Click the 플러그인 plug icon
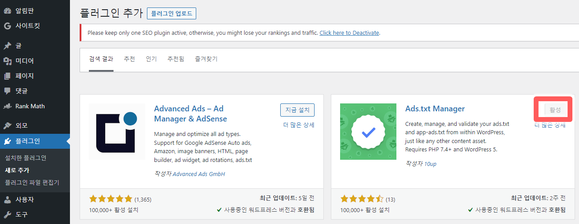The width and height of the screenshot is (579, 224). tap(7, 141)
